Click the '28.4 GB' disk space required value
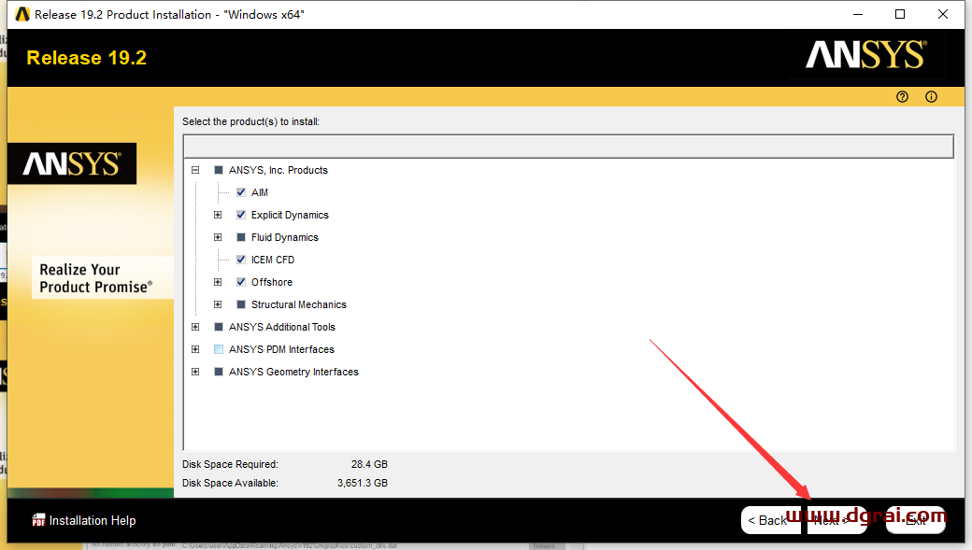972x550 pixels. 369,464
